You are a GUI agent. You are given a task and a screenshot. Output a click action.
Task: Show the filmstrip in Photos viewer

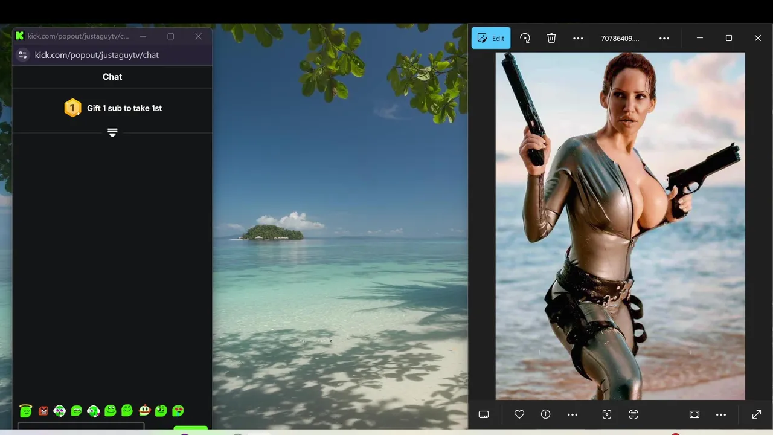point(483,414)
